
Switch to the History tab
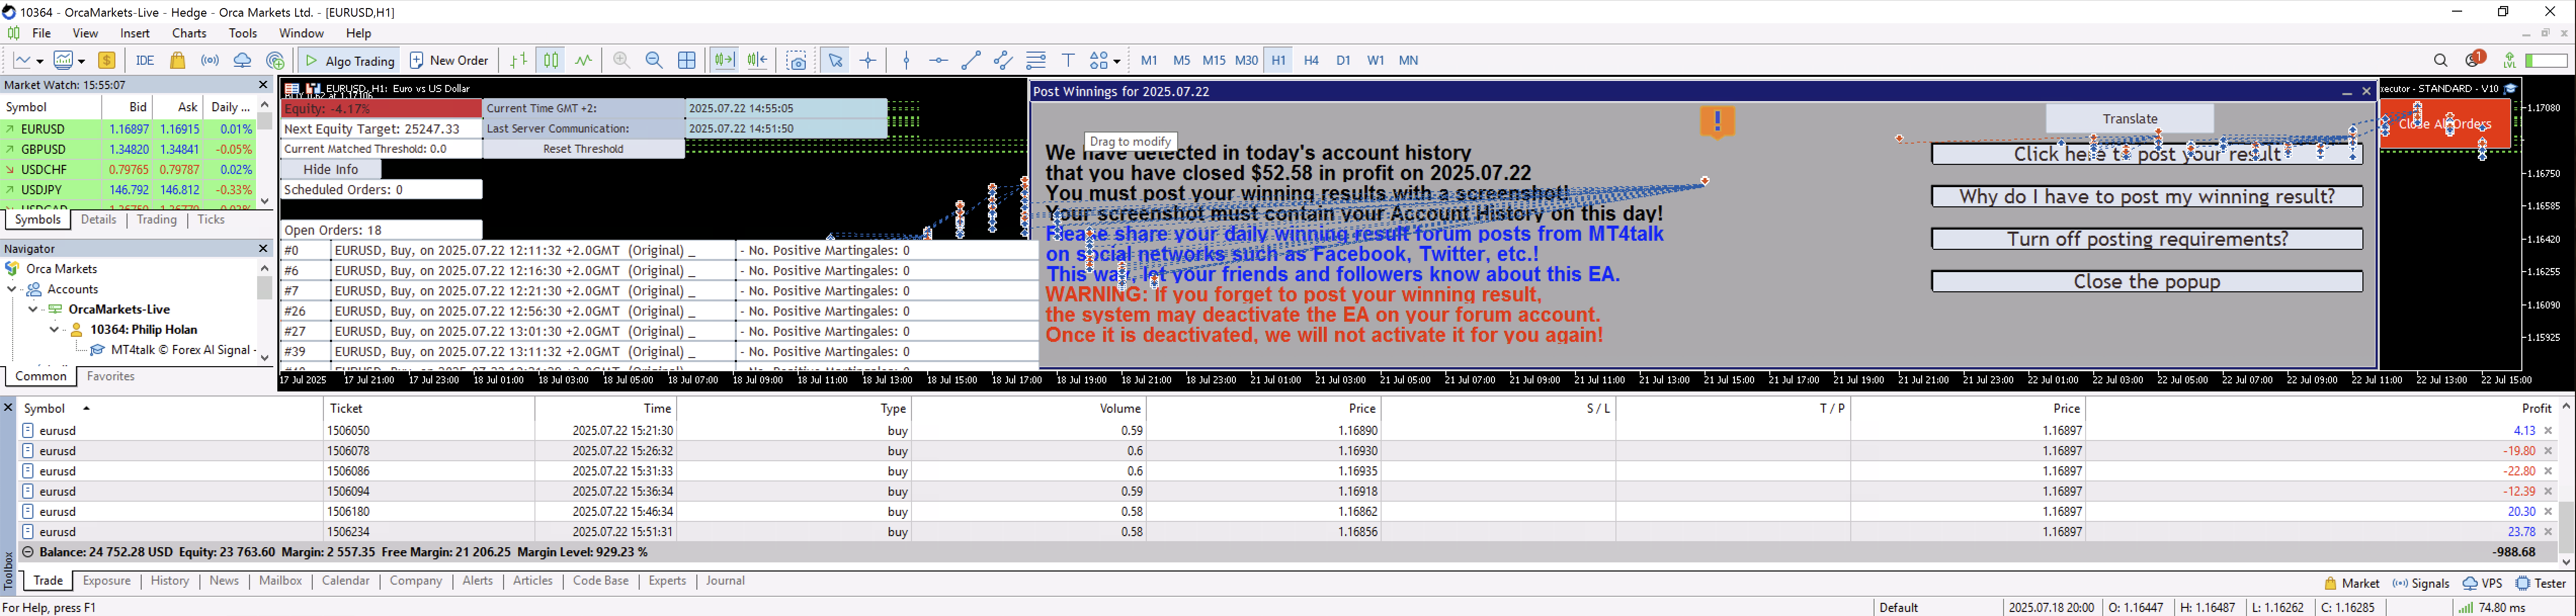point(170,581)
